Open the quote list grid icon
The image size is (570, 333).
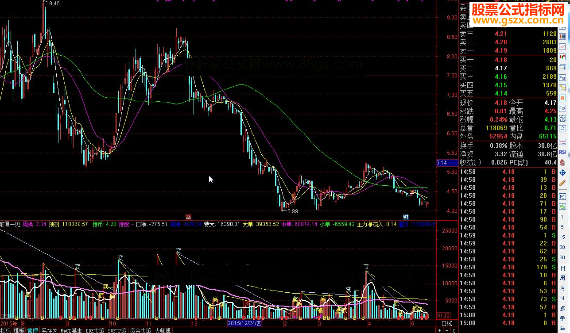pos(562,36)
